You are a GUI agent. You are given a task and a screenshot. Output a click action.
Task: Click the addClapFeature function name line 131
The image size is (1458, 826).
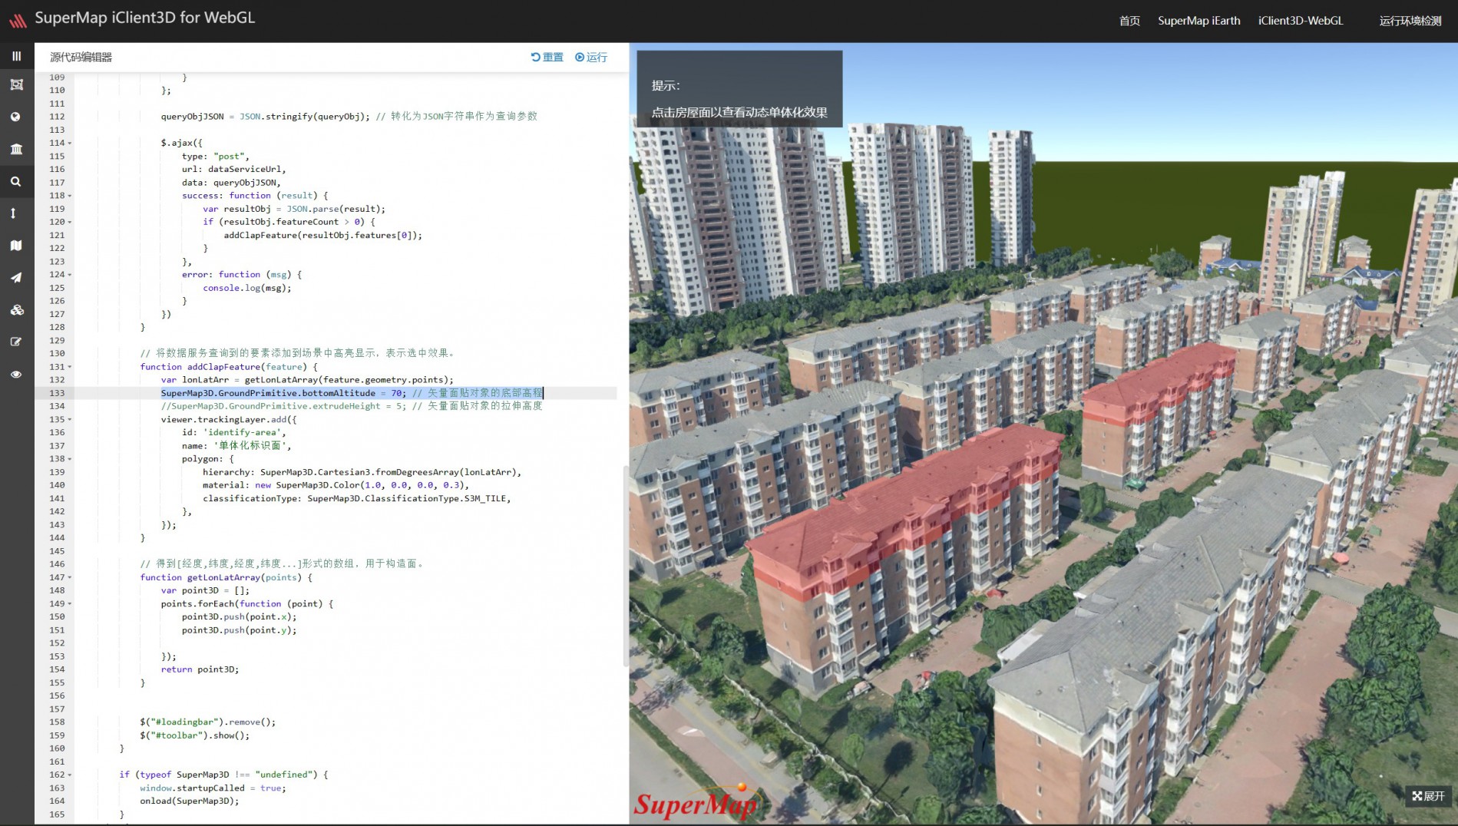[x=223, y=367]
